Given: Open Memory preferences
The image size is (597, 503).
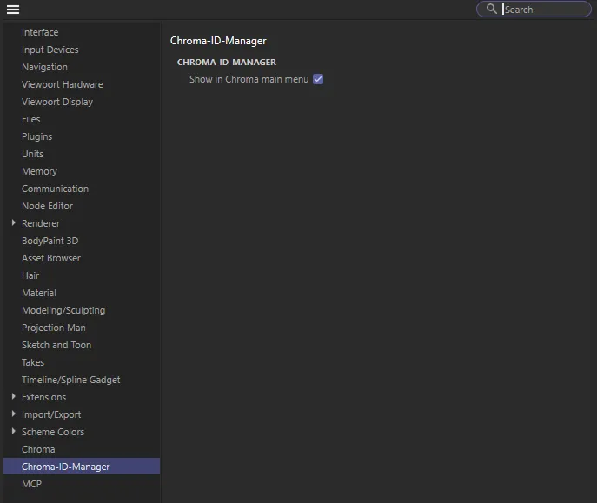Looking at the screenshot, I should (x=39, y=172).
